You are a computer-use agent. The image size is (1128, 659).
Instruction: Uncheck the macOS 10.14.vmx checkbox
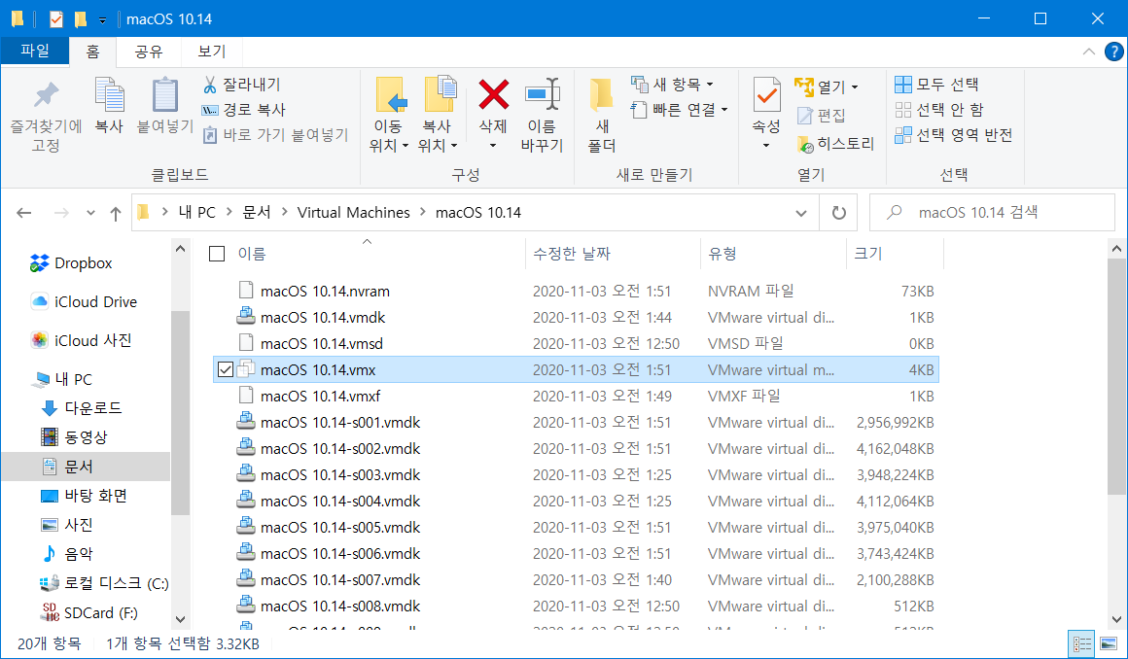[x=226, y=369]
